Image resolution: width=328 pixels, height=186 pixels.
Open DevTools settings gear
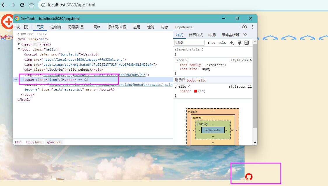(244, 27)
